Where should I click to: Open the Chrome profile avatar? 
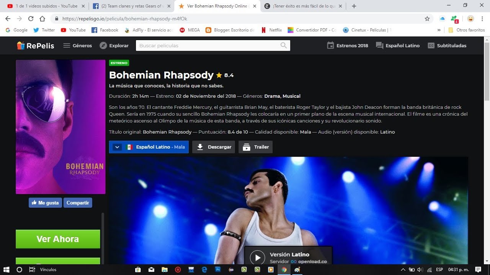pyautogui.click(x=470, y=19)
